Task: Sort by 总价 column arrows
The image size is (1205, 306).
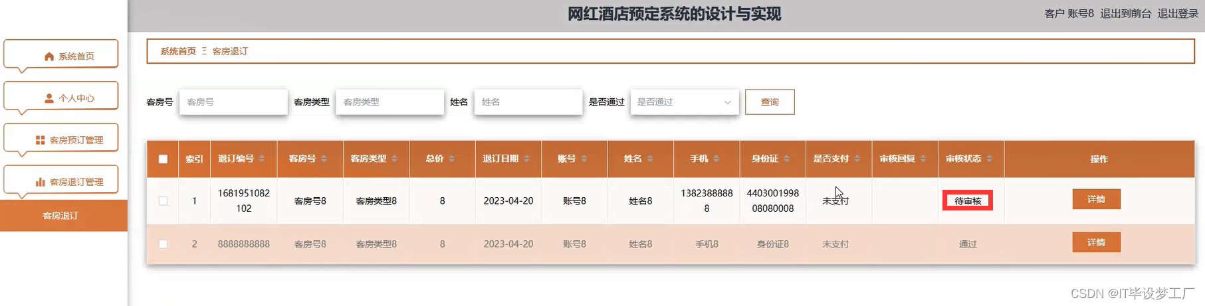Action: tap(451, 159)
